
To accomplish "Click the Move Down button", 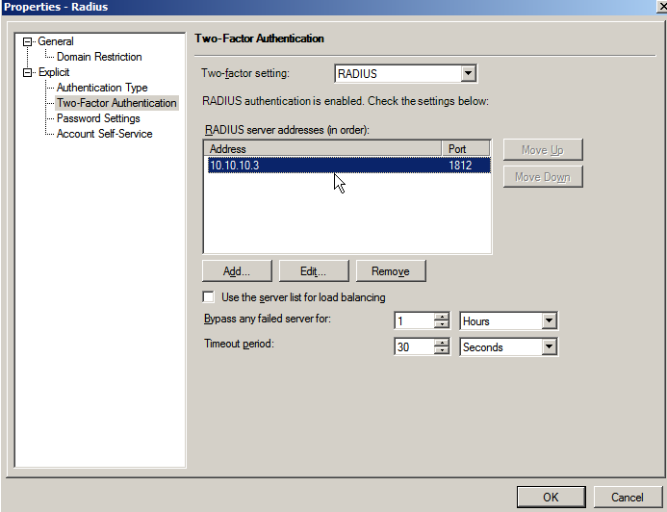I will [543, 177].
